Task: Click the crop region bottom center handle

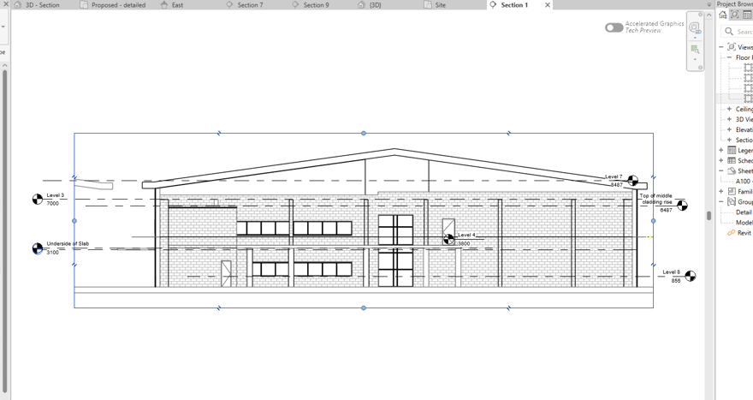Action: coord(364,307)
